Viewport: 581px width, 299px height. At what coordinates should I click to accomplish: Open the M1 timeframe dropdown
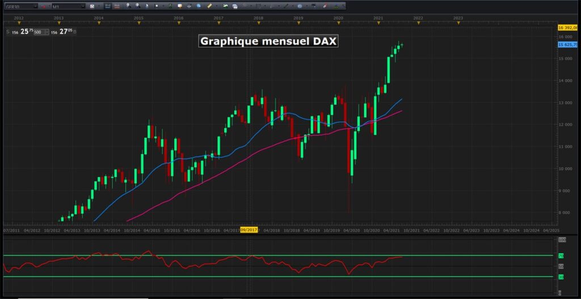(83, 6)
